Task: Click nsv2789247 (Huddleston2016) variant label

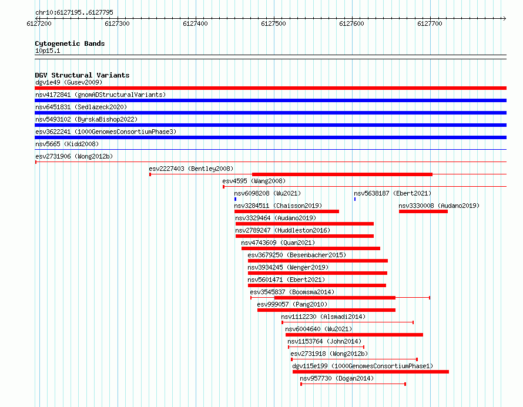Action: coord(283,230)
